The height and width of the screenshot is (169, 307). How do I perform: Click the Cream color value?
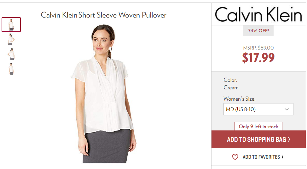coord(231,87)
